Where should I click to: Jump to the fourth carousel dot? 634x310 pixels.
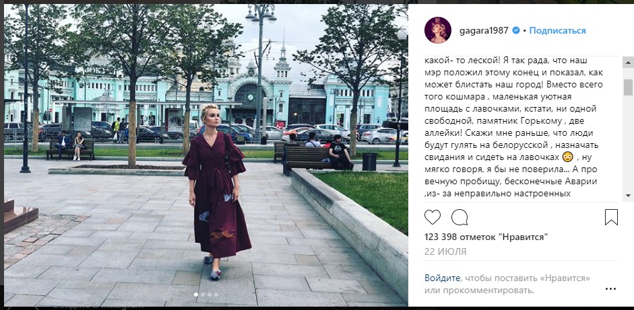(216, 295)
